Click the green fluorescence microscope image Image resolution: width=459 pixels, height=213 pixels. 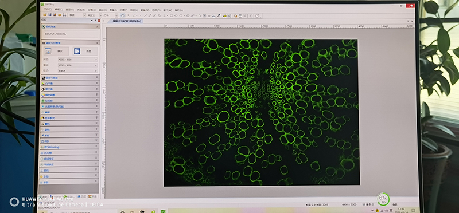(262, 112)
